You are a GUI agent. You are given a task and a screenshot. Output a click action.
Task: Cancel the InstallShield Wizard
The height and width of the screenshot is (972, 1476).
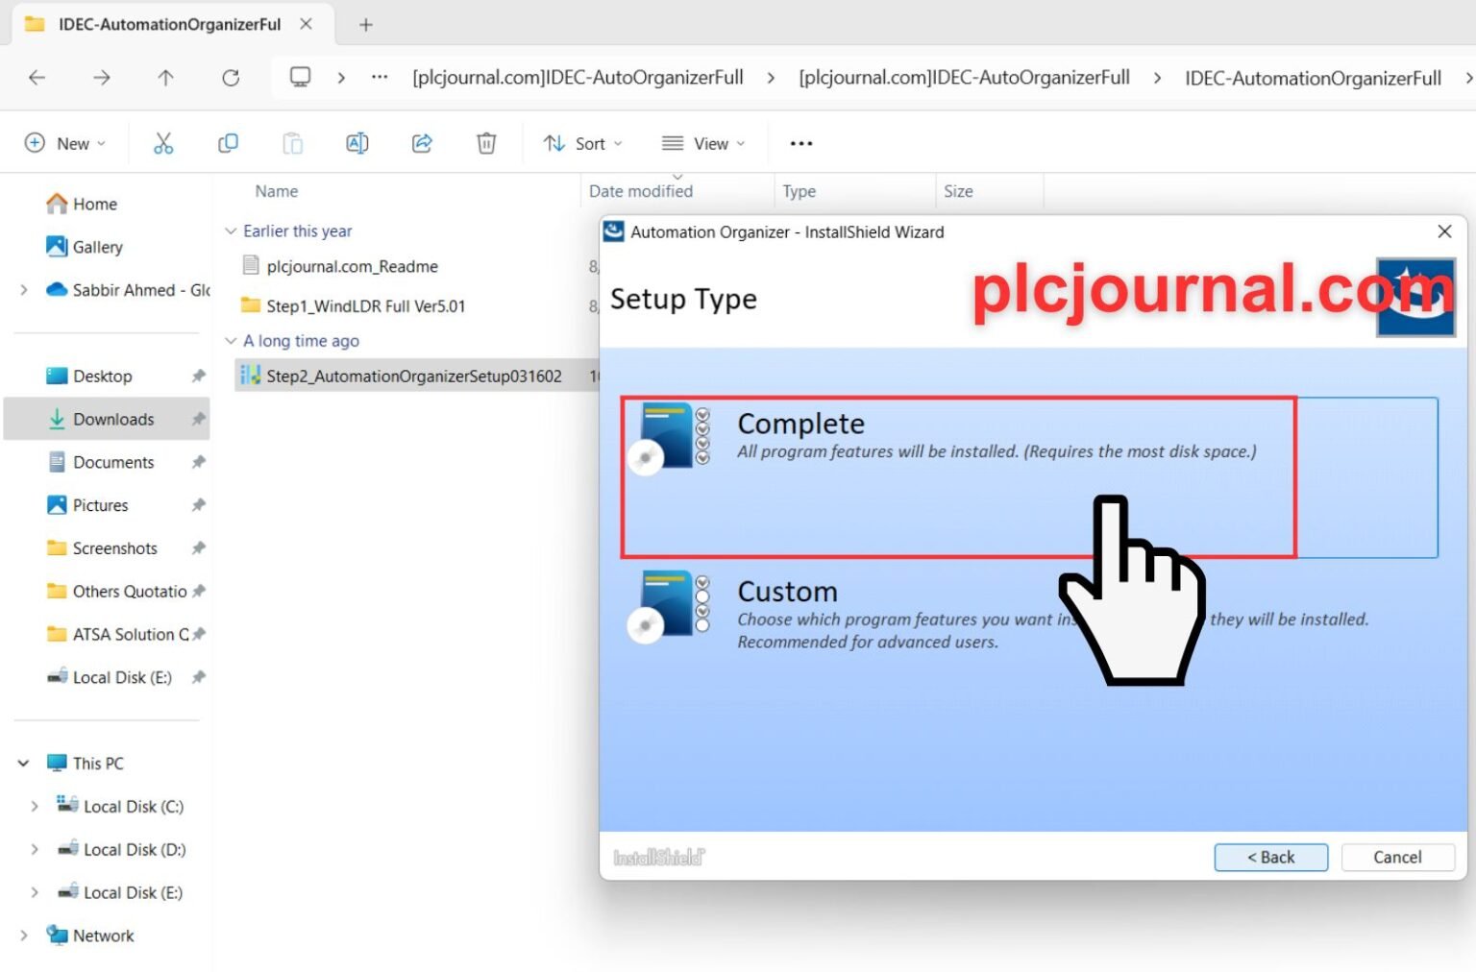pos(1397,857)
